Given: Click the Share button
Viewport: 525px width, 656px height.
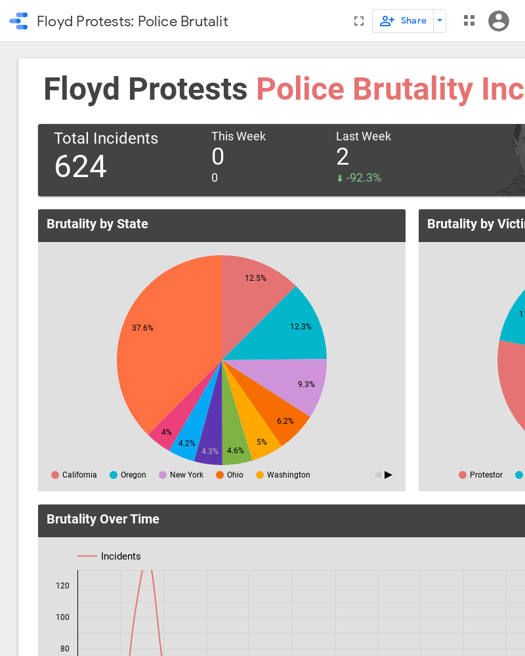Looking at the screenshot, I should (x=403, y=21).
